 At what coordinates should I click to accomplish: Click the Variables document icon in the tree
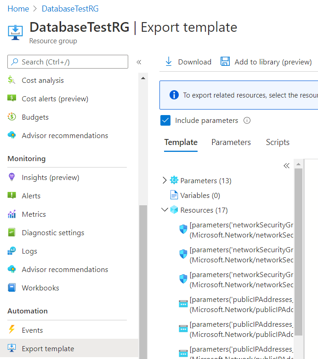tap(174, 195)
